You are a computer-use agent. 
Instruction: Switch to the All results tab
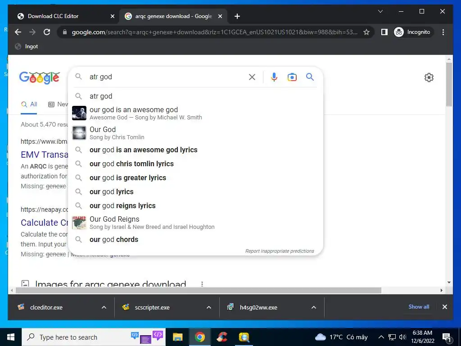point(29,105)
